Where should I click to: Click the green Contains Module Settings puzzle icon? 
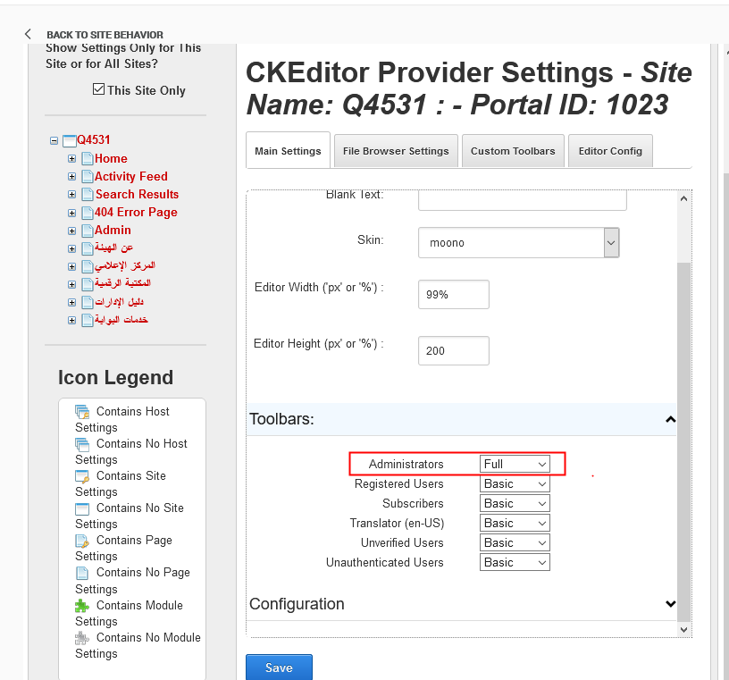(82, 606)
